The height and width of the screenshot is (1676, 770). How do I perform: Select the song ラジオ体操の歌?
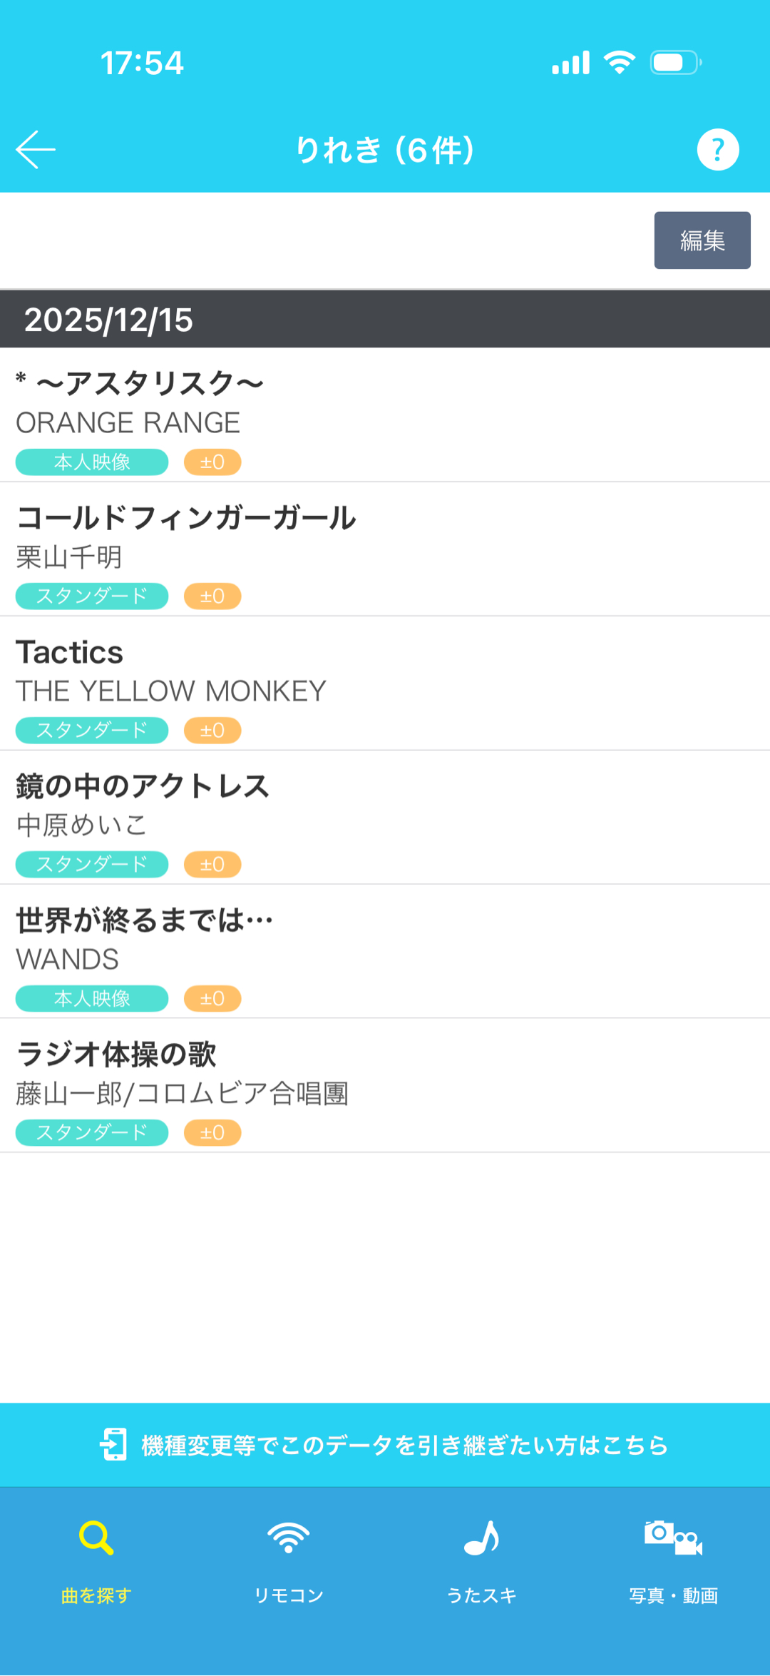[x=116, y=1055]
